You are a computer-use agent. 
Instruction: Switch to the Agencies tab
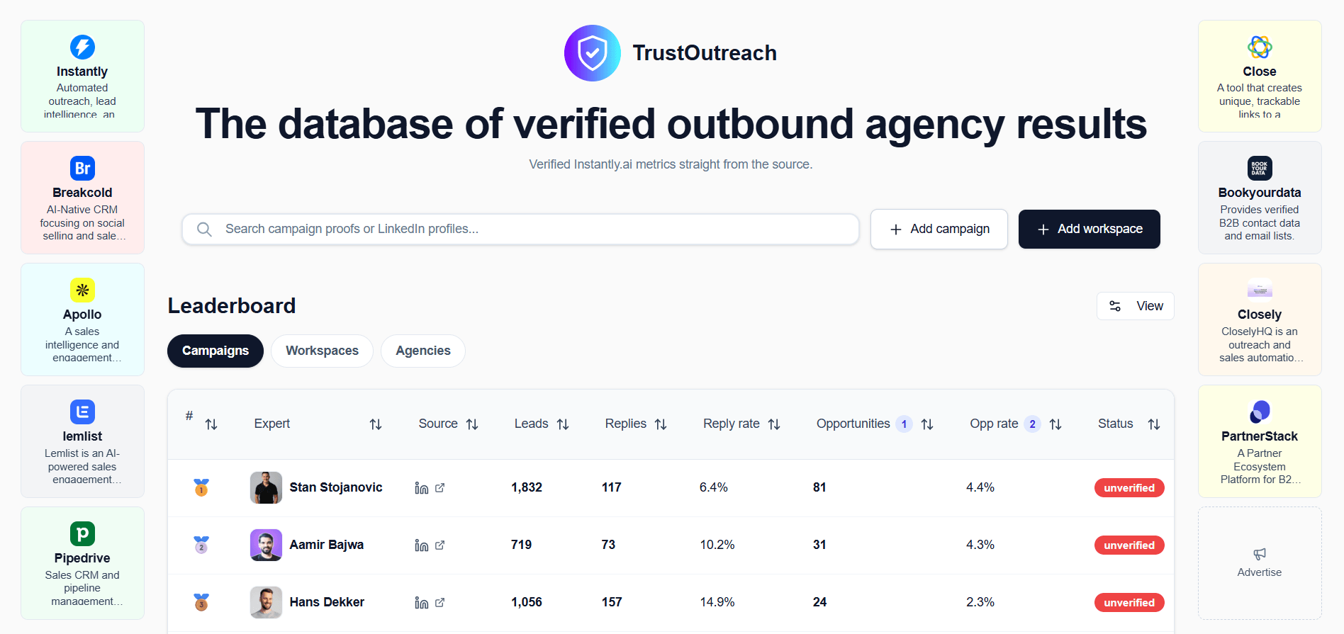(422, 351)
